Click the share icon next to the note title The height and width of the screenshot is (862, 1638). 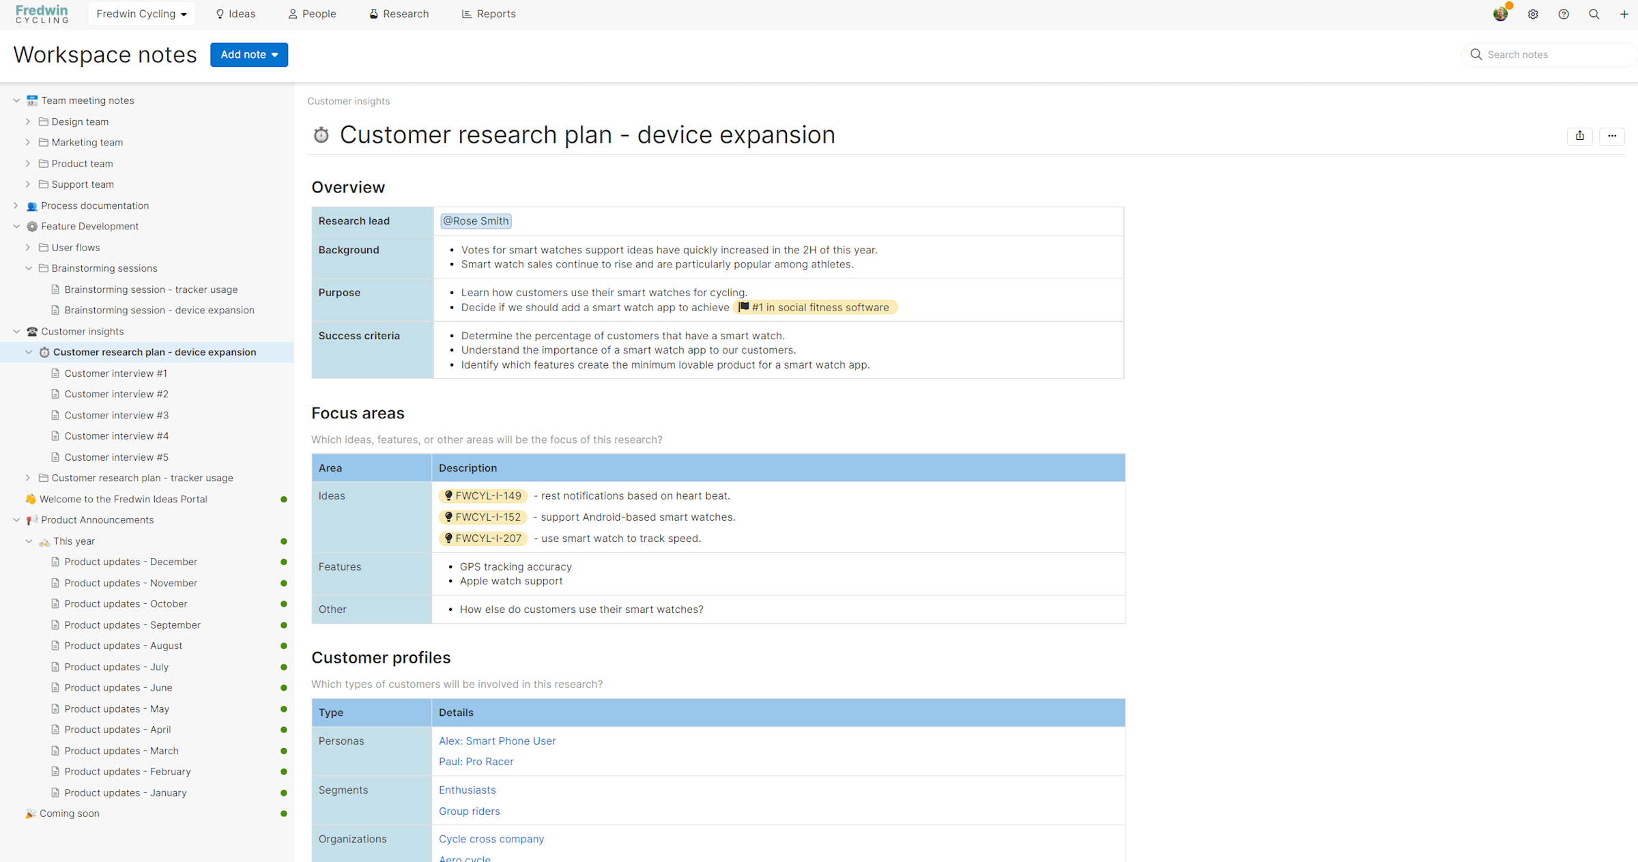pos(1579,136)
